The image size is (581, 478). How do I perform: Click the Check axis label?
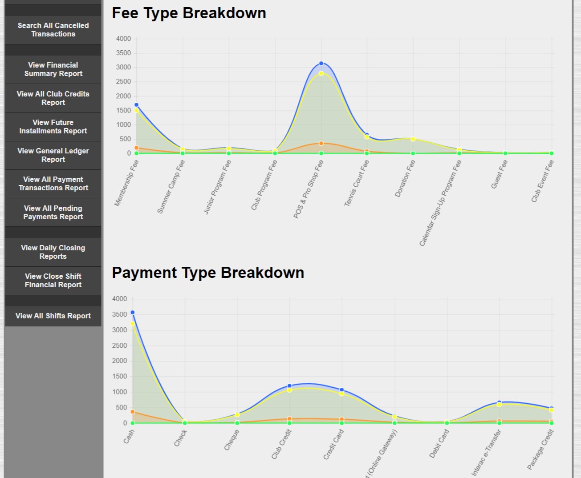pyautogui.click(x=180, y=438)
